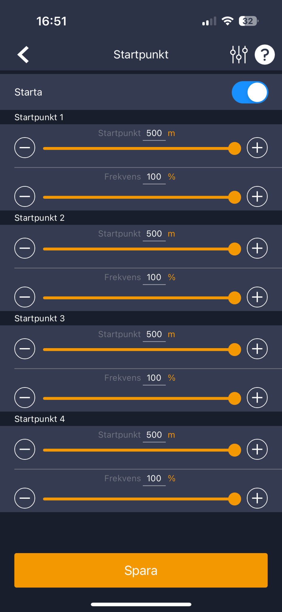Screen dimensions: 282x612
Task: Increase Startpunkt 4 distance with plus
Action: (x=257, y=449)
